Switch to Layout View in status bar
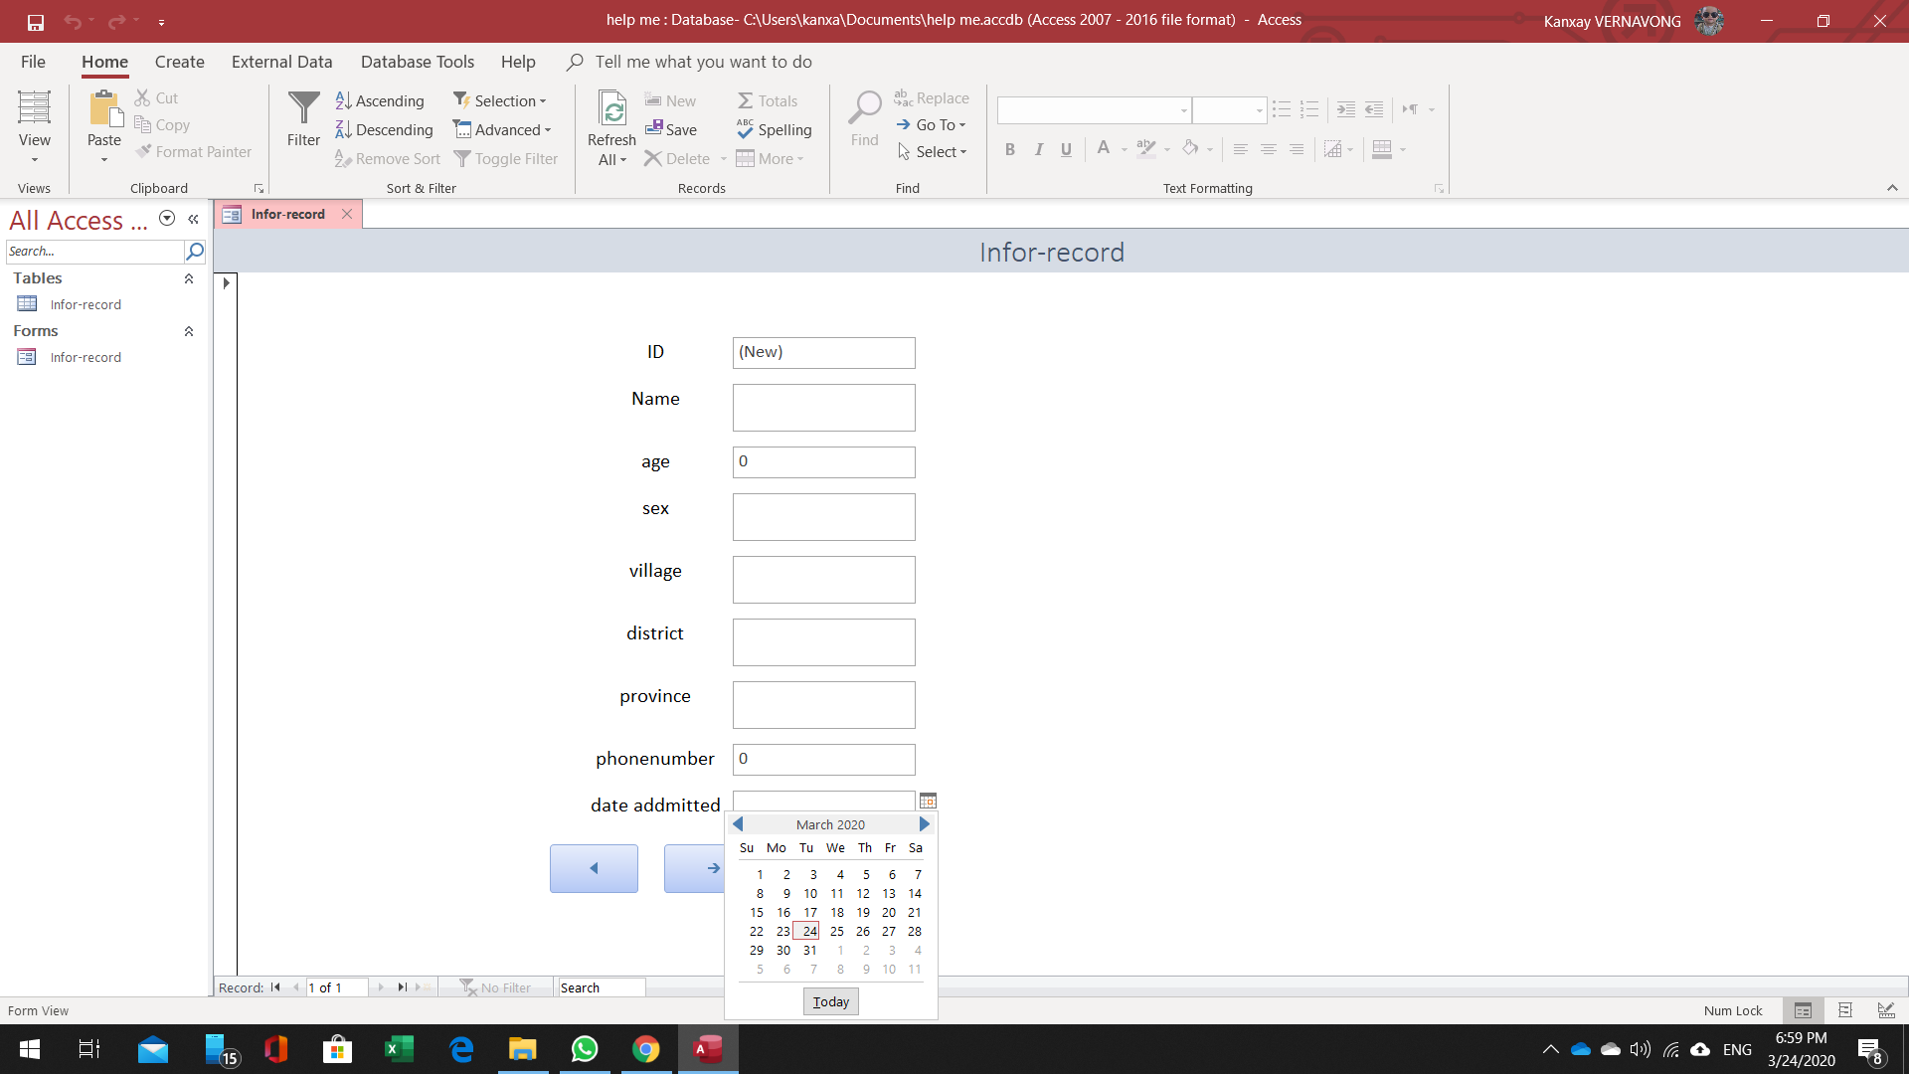Screen dimensions: 1909x1074 1844,1010
